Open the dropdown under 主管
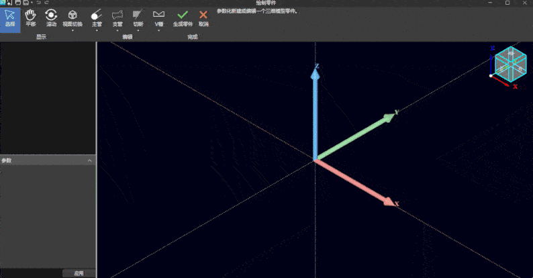 point(97,31)
